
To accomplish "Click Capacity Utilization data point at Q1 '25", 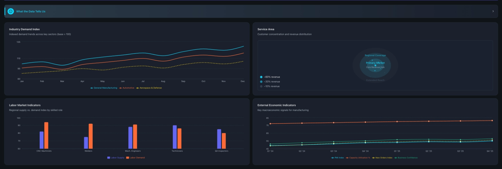I will [x=397, y=122].
